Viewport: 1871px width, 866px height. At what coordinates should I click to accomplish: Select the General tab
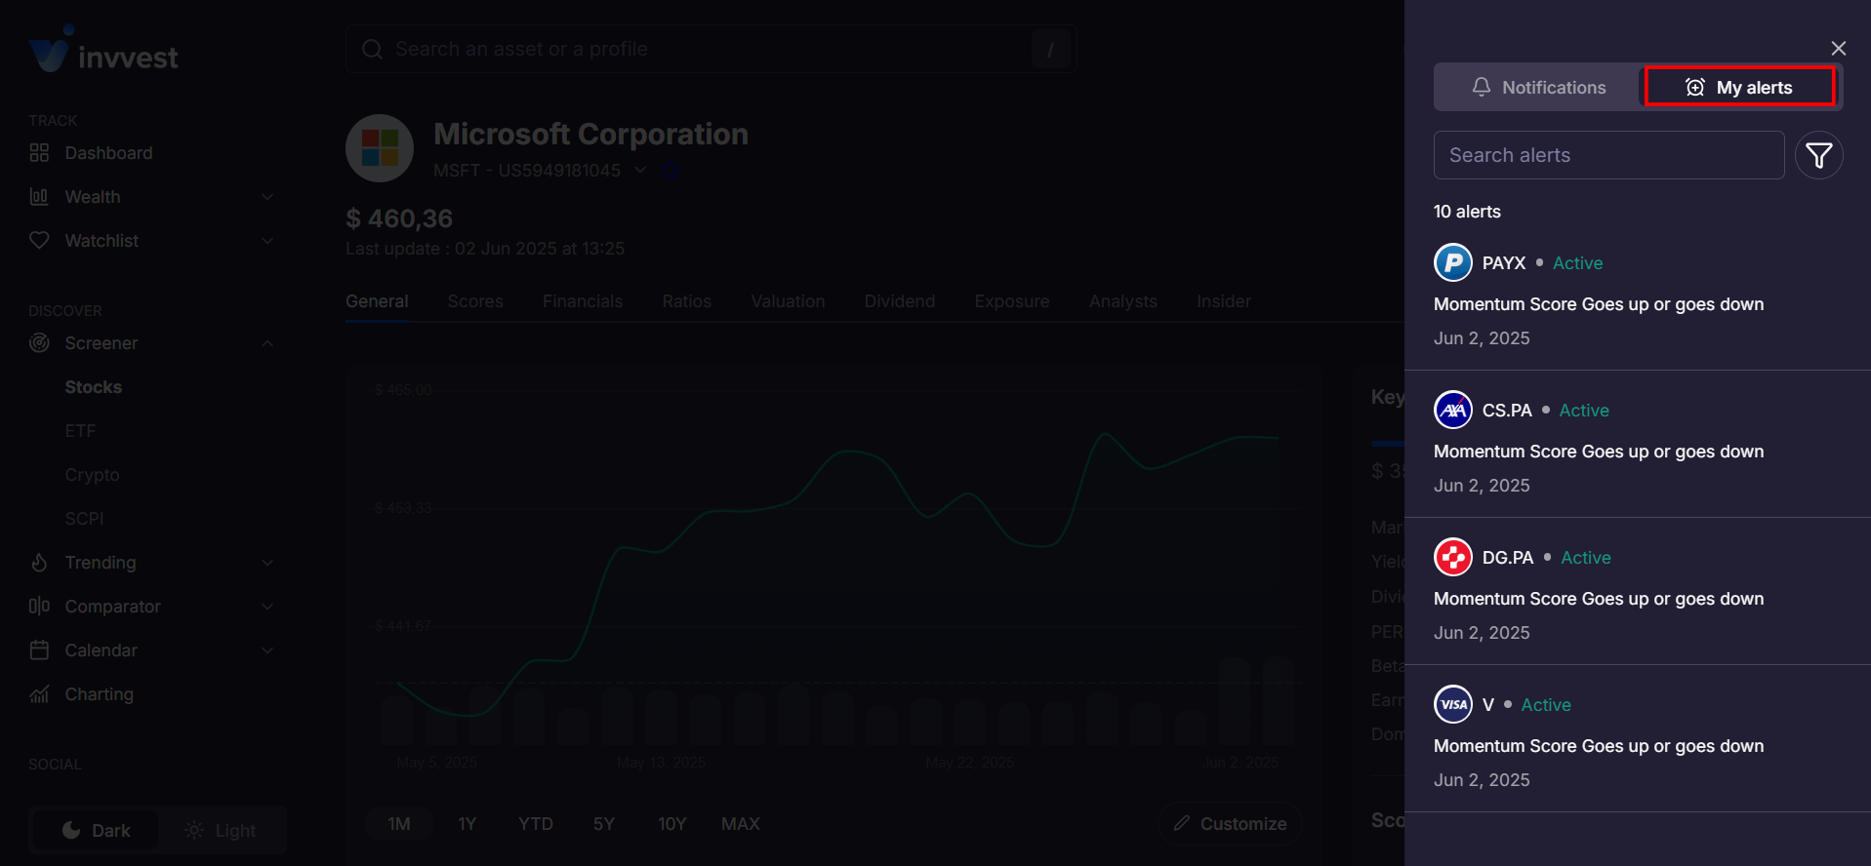(377, 301)
